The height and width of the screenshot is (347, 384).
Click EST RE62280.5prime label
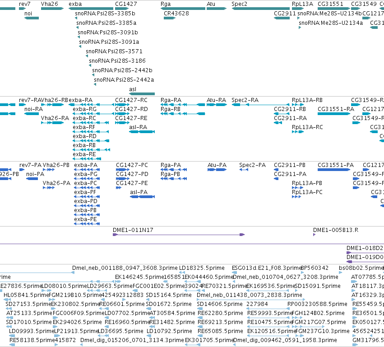(x=220, y=313)
